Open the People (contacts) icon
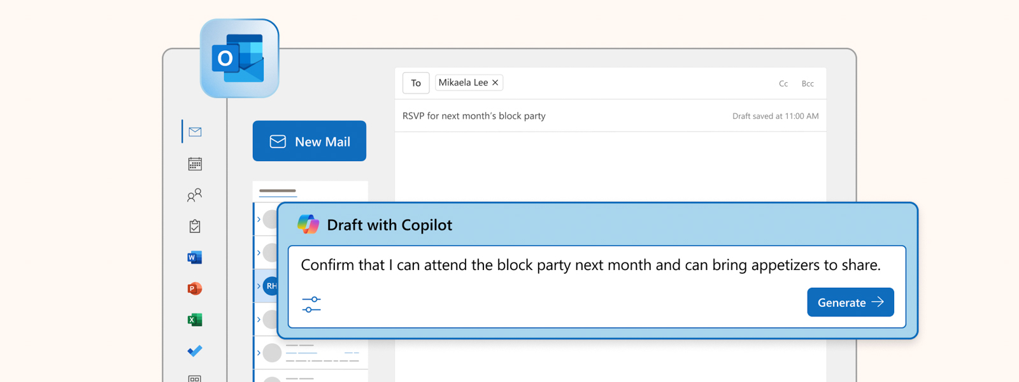 (x=195, y=195)
